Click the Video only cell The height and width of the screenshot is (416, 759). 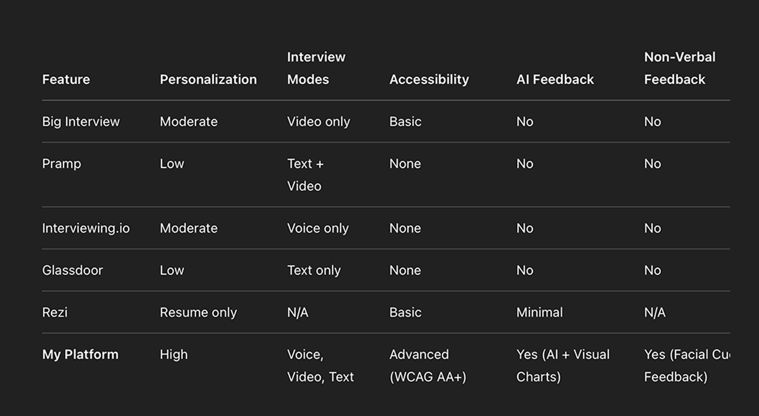pos(318,121)
